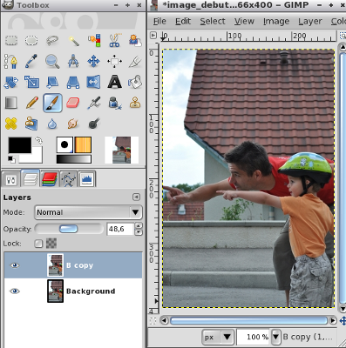The width and height of the screenshot is (346, 348).
Task: Activate the Zoom magnifier tool
Action: (x=52, y=62)
